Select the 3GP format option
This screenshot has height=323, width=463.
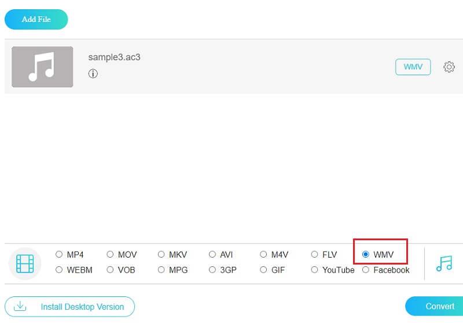tap(212, 270)
